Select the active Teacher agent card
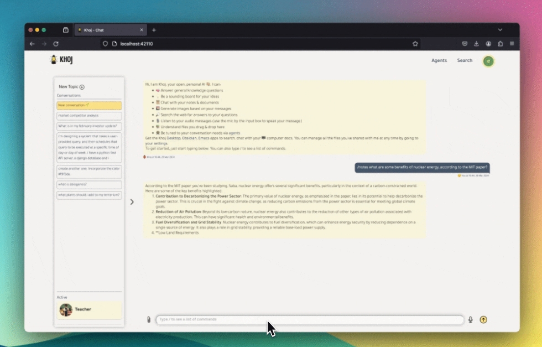 (89, 310)
